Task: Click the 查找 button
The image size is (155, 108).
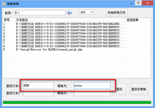Action: [119, 89]
